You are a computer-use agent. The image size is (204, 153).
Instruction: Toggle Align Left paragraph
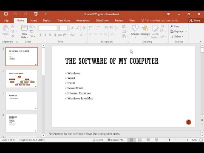[x=91, y=35]
